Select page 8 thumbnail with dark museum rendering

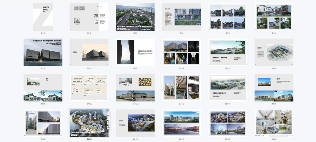point(89,52)
